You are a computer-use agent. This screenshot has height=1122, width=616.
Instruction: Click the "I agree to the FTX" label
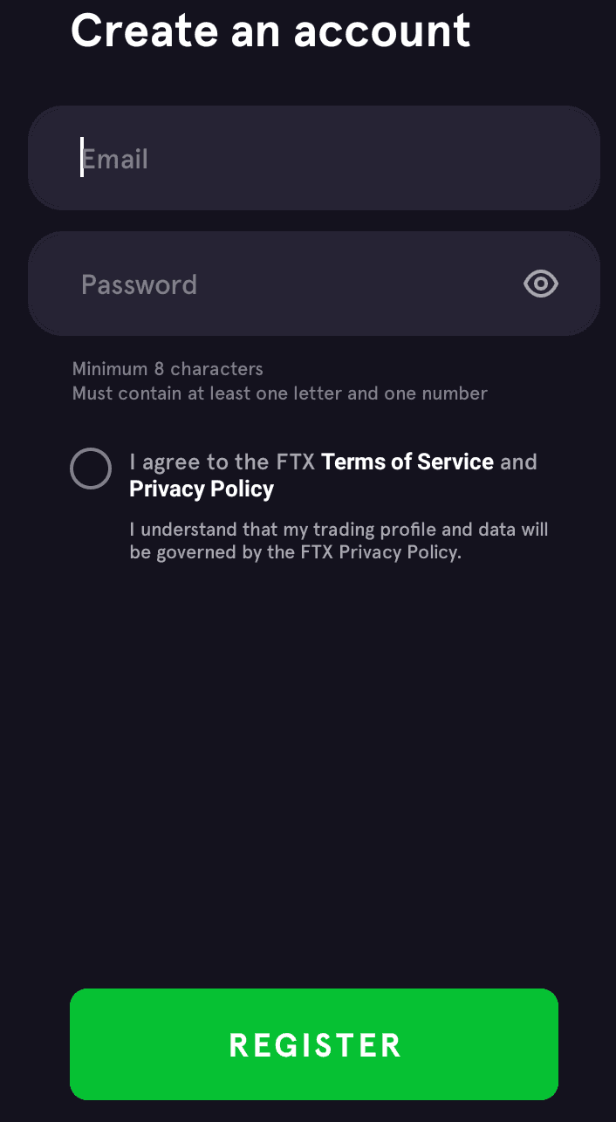pyautogui.click(x=222, y=462)
